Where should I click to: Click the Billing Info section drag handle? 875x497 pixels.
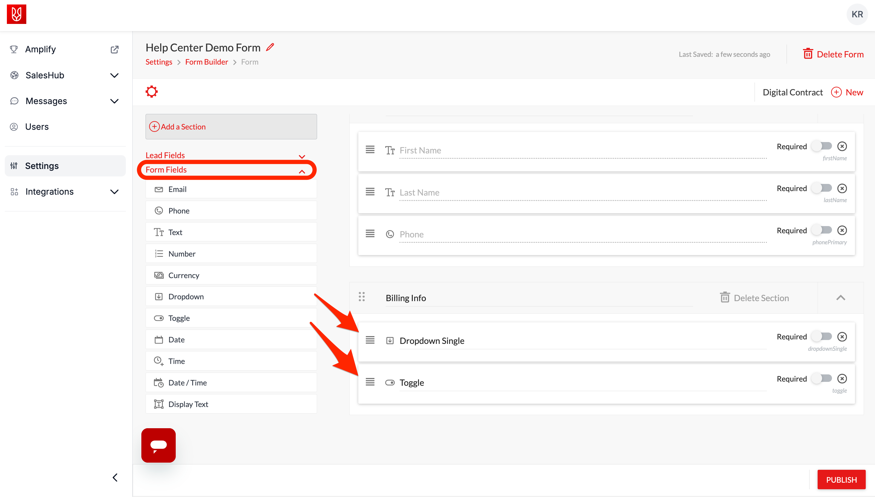pyautogui.click(x=362, y=297)
